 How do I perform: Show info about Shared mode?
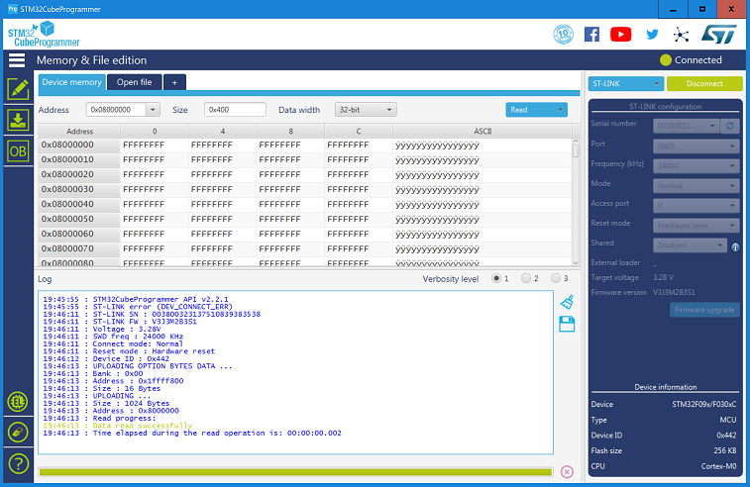[x=735, y=247]
